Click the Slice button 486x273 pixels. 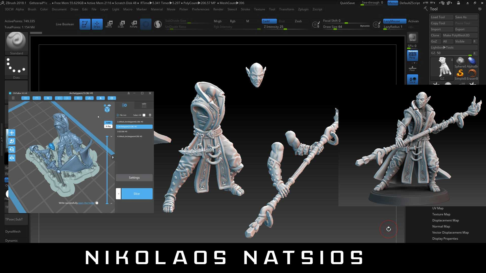137,194
